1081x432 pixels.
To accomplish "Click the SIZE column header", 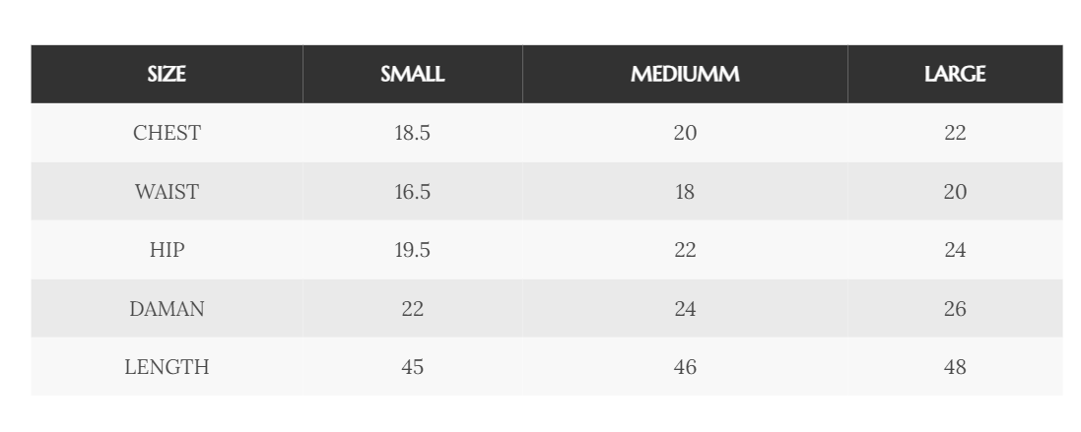I will tap(167, 75).
